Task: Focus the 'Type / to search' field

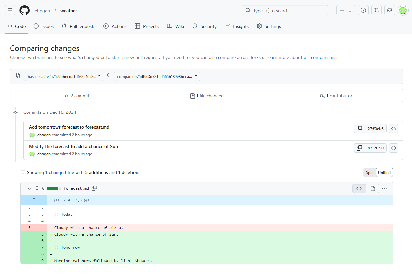Action: (285, 10)
